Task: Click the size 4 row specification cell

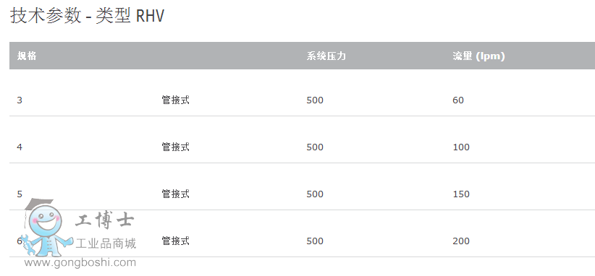Action: pyautogui.click(x=20, y=147)
